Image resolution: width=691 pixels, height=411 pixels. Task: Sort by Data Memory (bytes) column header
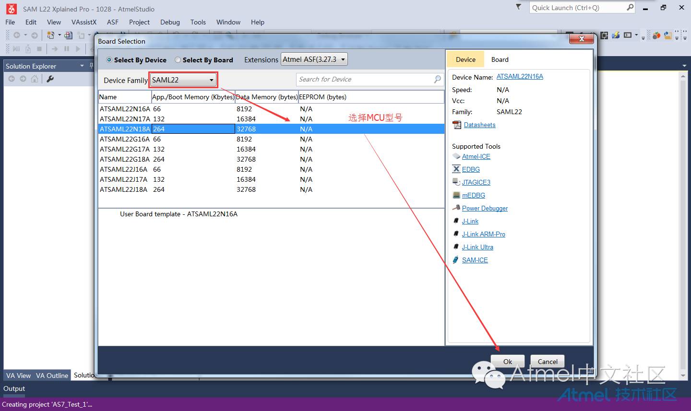click(267, 97)
